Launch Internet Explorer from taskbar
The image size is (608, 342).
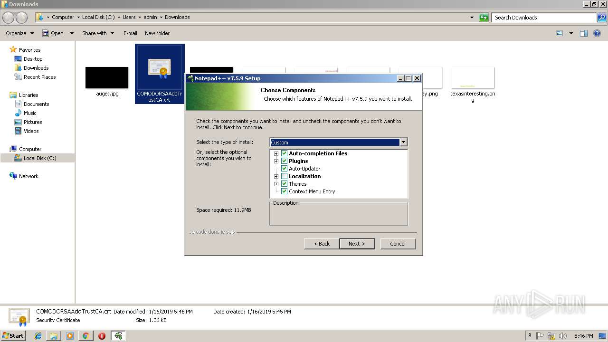(x=38, y=336)
